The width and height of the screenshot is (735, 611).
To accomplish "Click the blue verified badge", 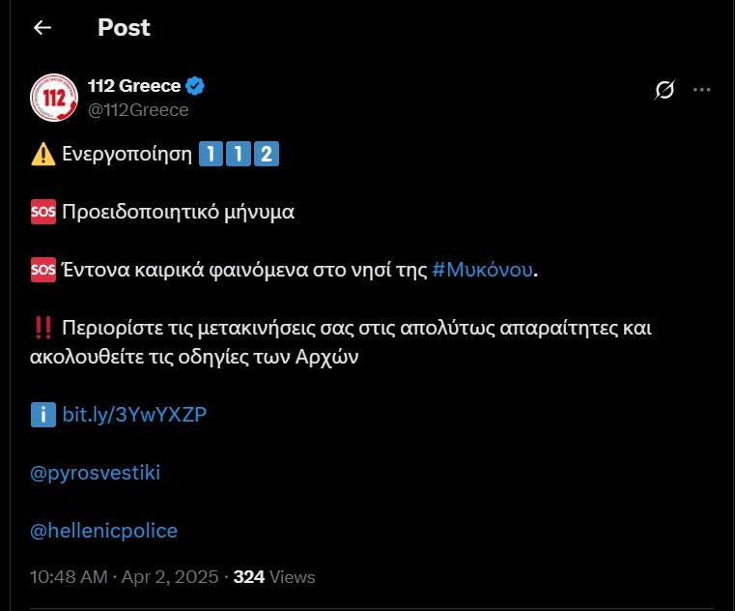I will click(195, 86).
